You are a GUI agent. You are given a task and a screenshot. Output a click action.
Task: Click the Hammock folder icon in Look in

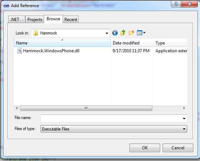click(x=36, y=33)
